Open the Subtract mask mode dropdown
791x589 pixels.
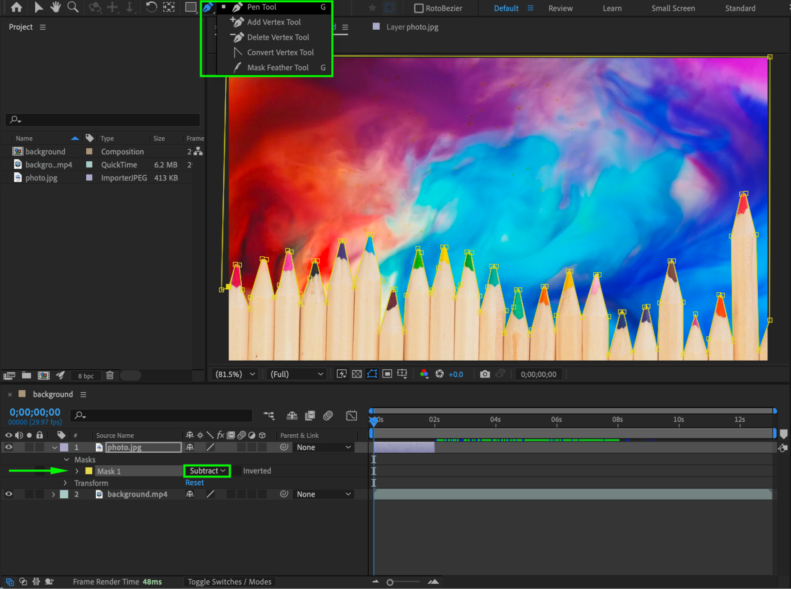coord(207,471)
